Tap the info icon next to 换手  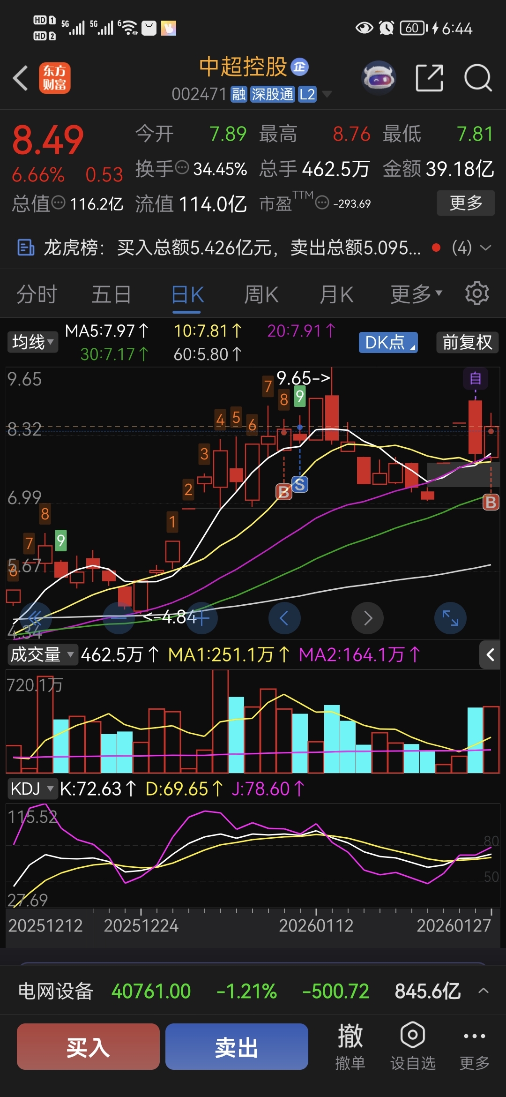coord(182,167)
